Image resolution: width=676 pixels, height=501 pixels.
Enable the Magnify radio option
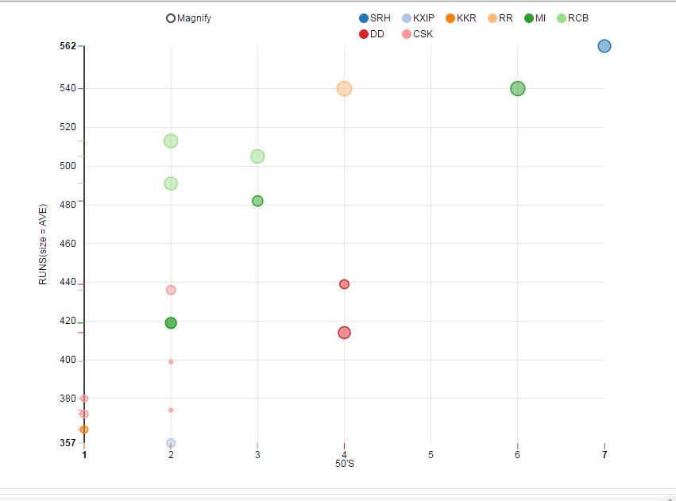tap(171, 18)
